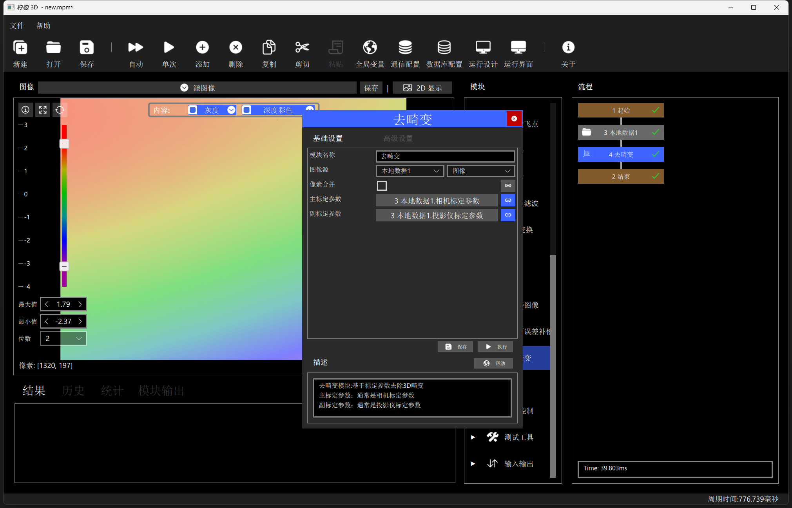Click the 2D 显示 button

(x=422, y=88)
